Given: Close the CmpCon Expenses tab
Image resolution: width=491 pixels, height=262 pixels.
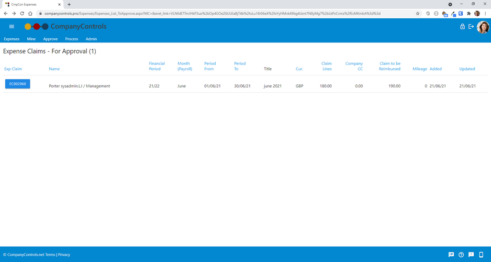Looking at the screenshot, I should pos(59,4).
